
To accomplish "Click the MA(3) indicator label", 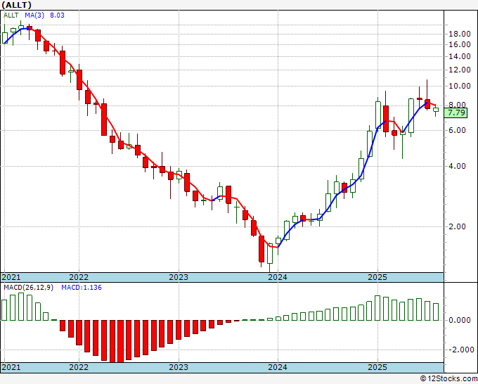I will click(34, 15).
